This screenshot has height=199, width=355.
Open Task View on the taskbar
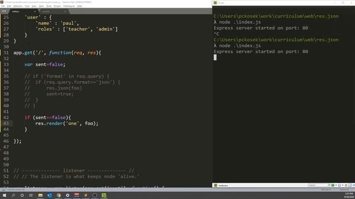point(31,195)
